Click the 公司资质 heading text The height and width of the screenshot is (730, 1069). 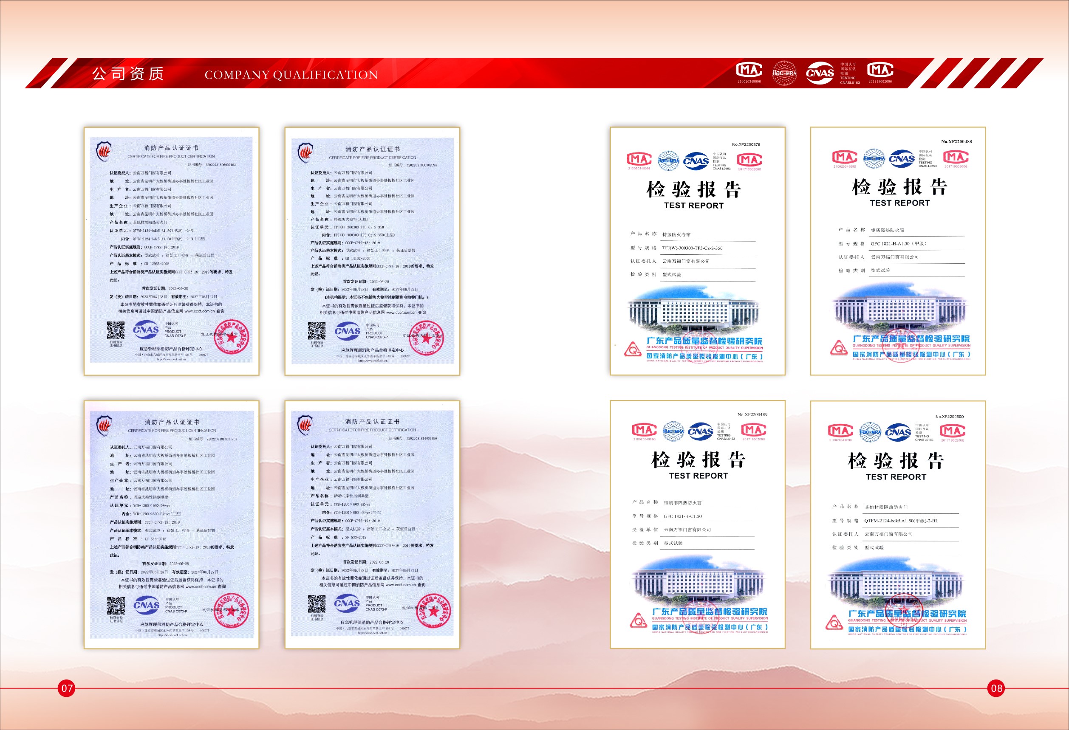[127, 73]
